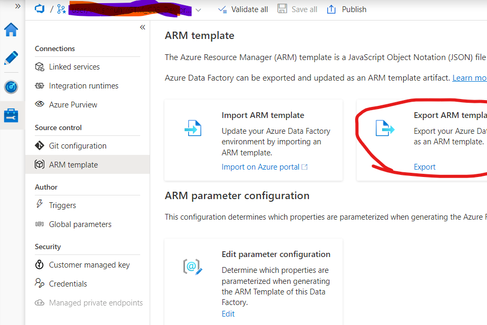Select Integration runtimes menu item
This screenshot has width=487, height=325.
(83, 86)
